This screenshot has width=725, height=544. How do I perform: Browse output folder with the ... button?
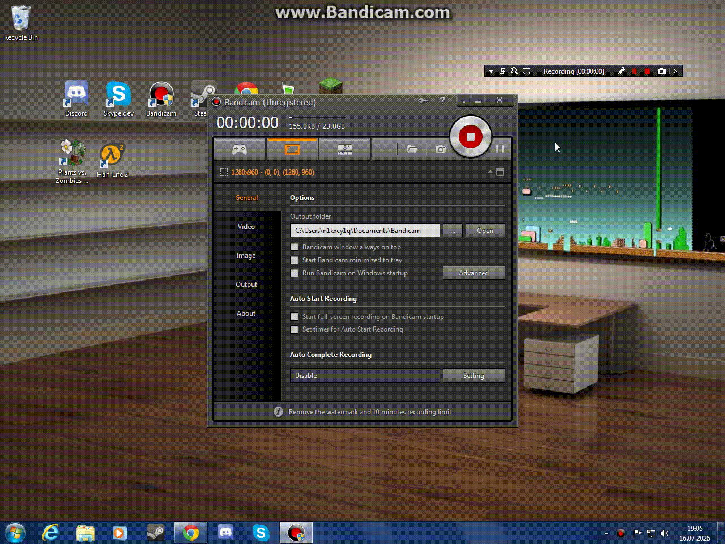click(x=453, y=231)
